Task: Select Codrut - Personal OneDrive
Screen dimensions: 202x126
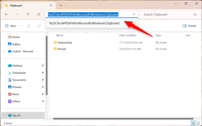Action: [x=20, y=51]
